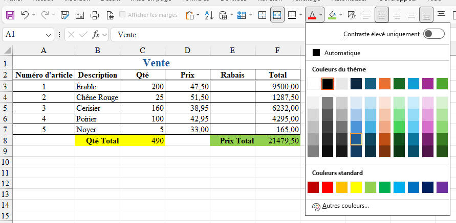
Task: Click the Redo arrow icon
Action: pyautogui.click(x=45, y=15)
